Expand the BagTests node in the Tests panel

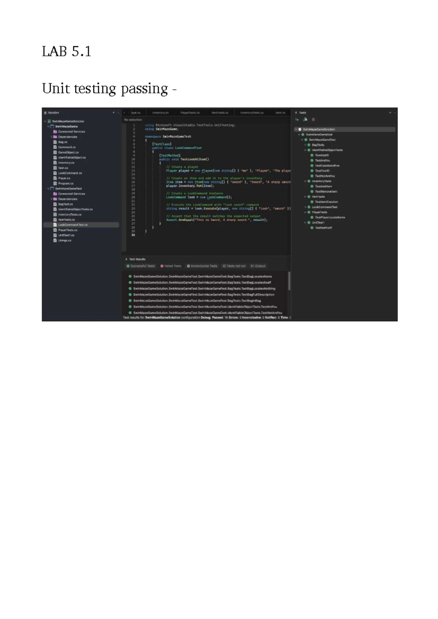pos(305,145)
